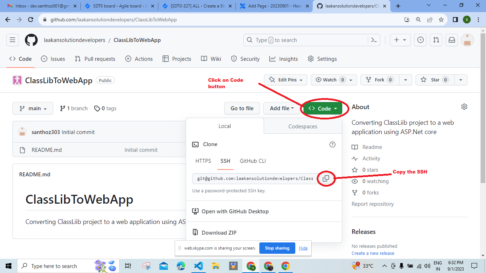The width and height of the screenshot is (486, 273).
Task: Click the Fork button
Action: click(x=380, y=80)
